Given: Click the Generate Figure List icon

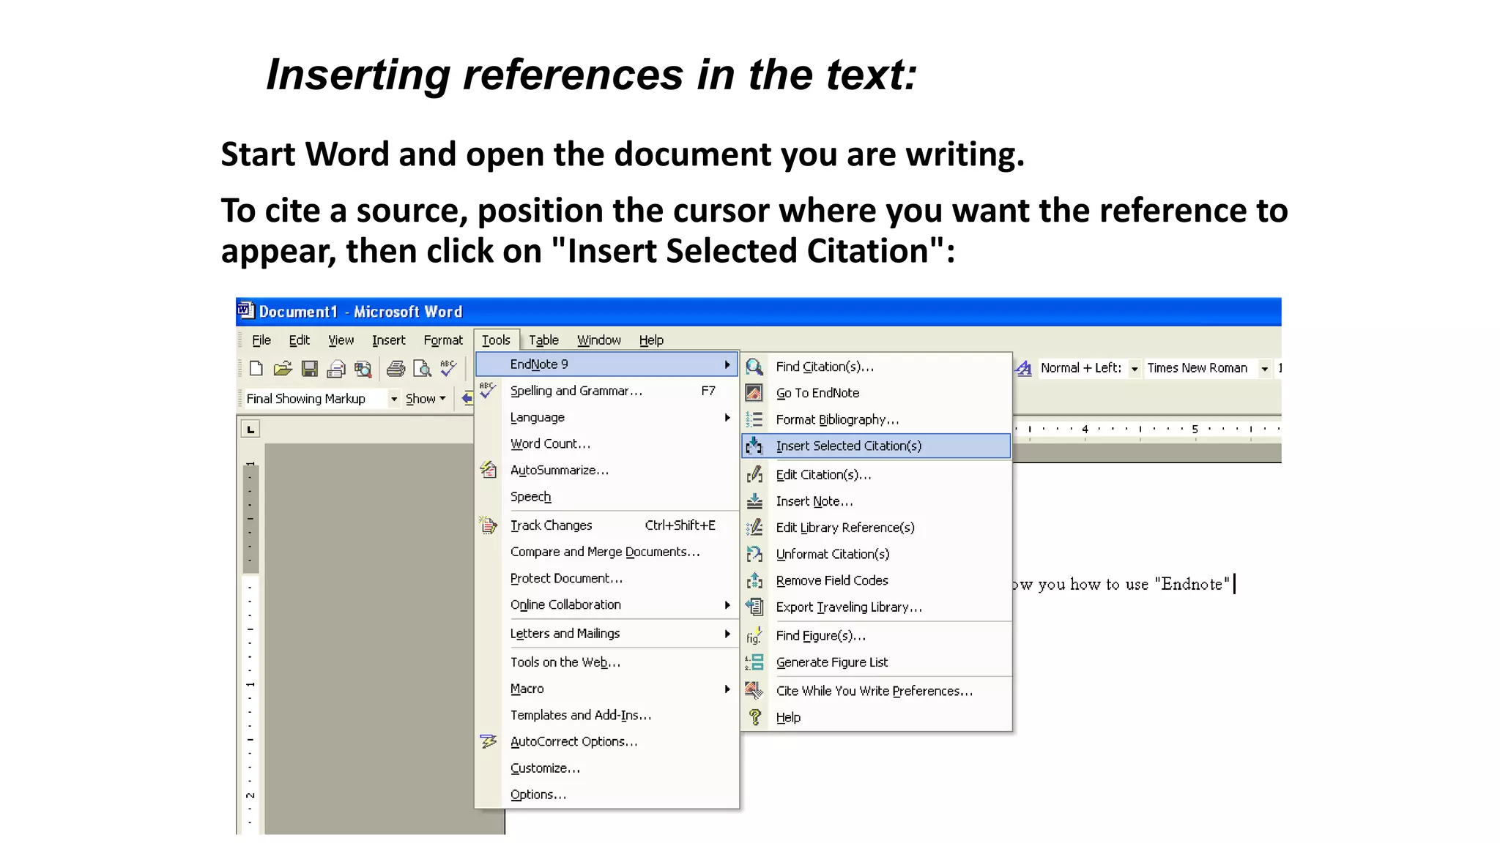Looking at the screenshot, I should click(x=754, y=662).
